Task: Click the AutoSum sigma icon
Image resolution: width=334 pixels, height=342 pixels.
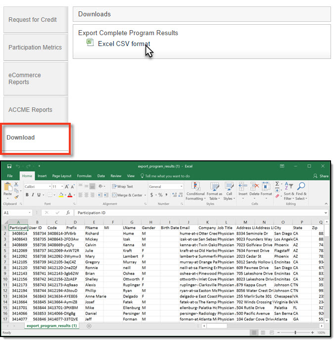Action: pyautogui.click(x=277, y=184)
